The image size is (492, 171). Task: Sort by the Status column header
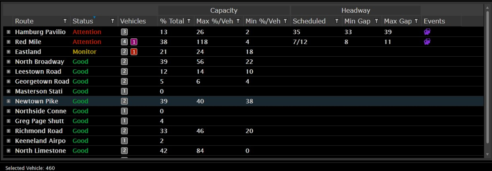point(83,21)
